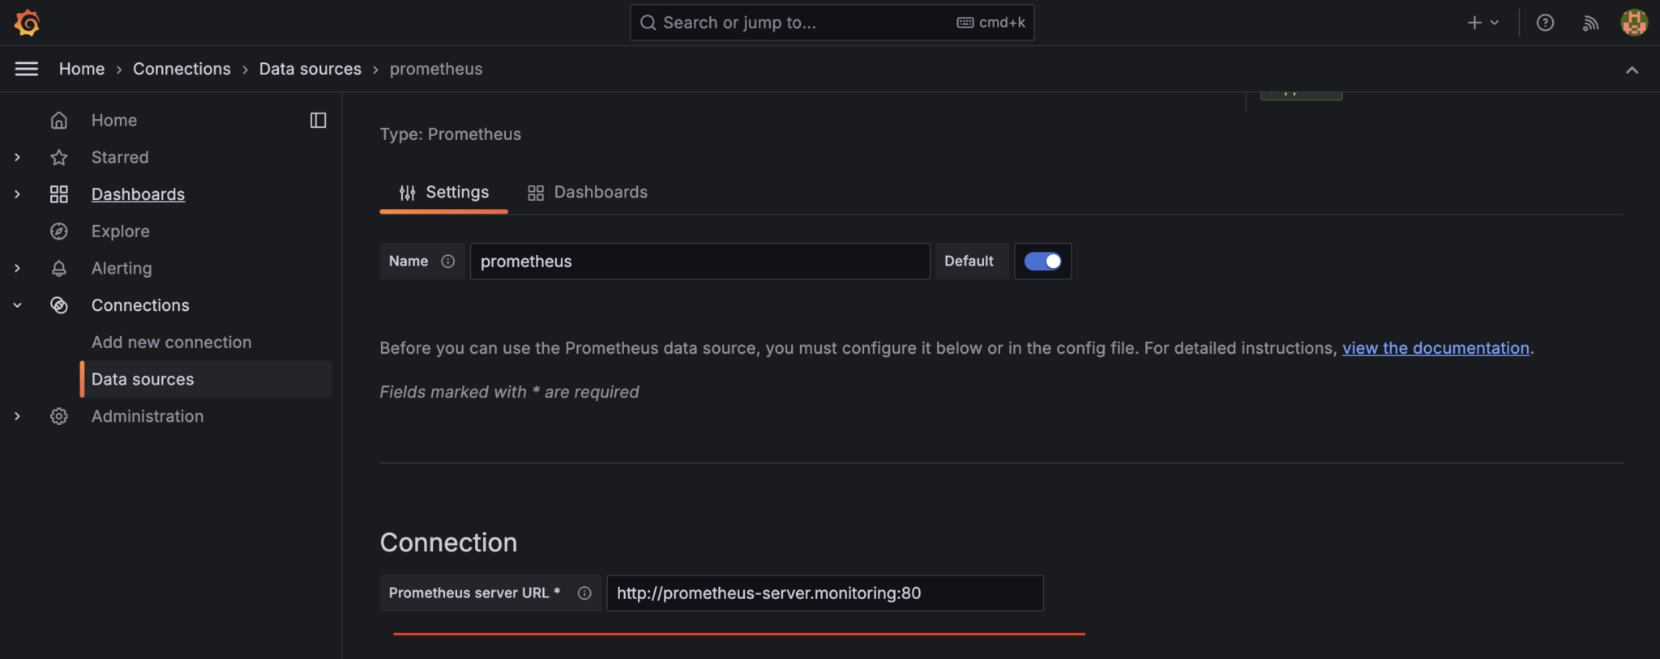The width and height of the screenshot is (1660, 659).
Task: Click the Prometheus server URL info icon
Action: point(584,593)
